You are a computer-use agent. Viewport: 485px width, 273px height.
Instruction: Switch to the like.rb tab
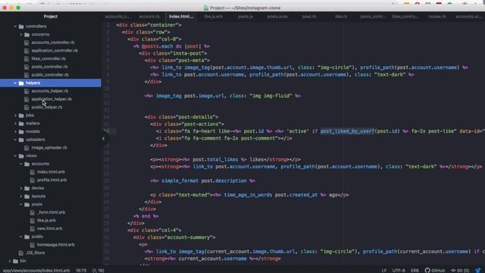(x=341, y=17)
